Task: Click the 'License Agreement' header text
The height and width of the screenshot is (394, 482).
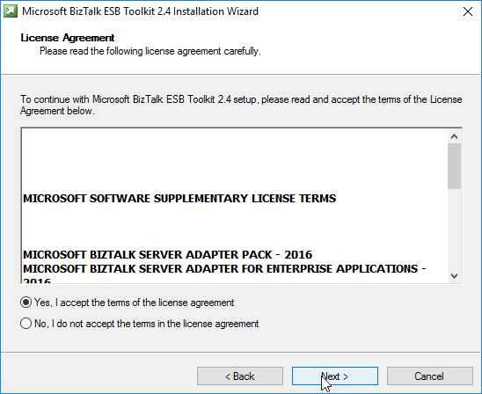Action: 68,38
